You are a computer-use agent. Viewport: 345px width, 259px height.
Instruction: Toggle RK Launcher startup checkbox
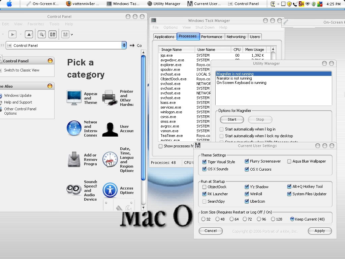coord(204,194)
